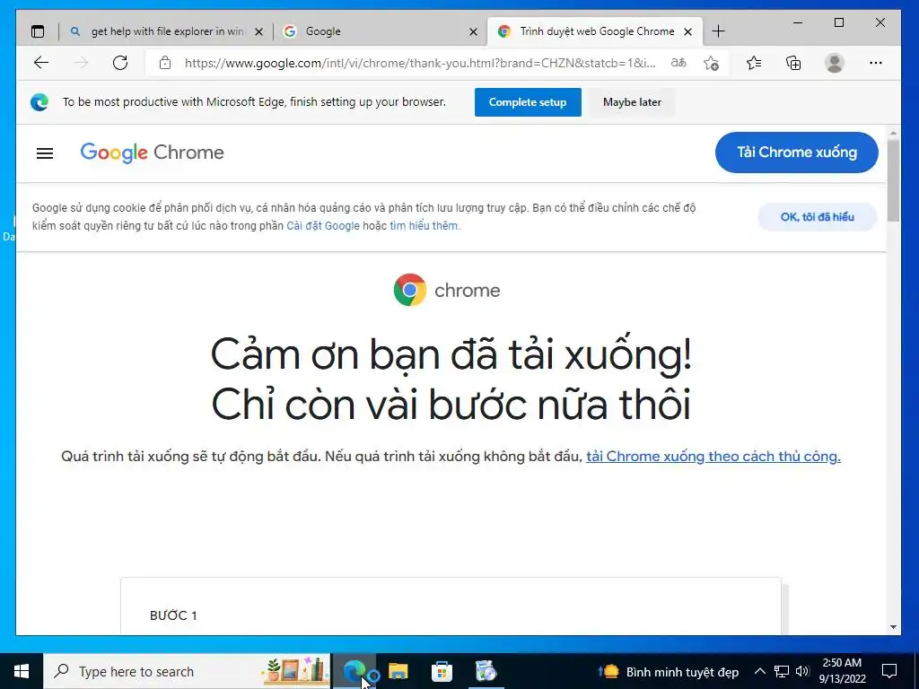Accept cookies with OK, tôi đã hiểu
Screen dimensions: 919x689
817,217
